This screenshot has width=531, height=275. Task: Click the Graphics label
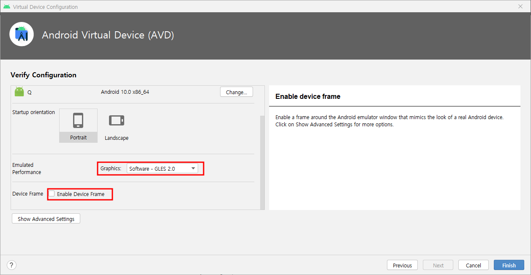111,169
